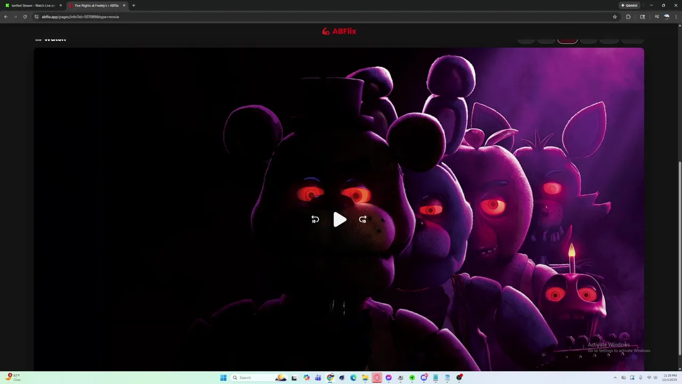Open Microsoft Teams from the taskbar
Viewport: 682px width, 384px height.
(318, 378)
